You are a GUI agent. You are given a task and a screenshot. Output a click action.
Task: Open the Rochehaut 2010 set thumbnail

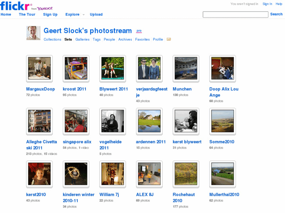point(186,174)
